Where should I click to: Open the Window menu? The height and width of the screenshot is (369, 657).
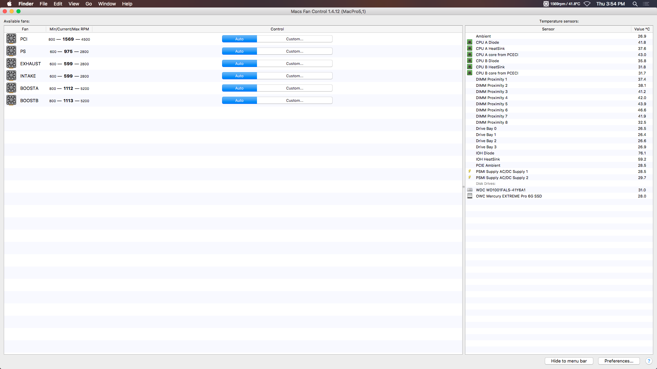click(x=107, y=4)
